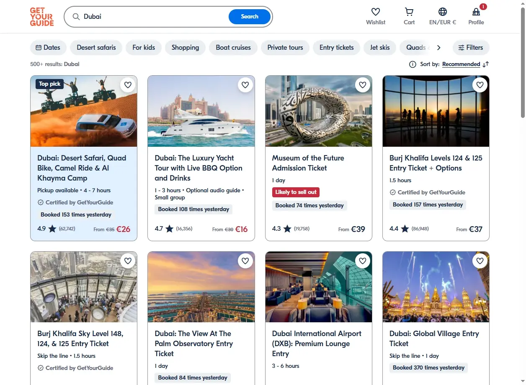Click Certified by GetYourGuide on Sky Level card

click(x=75, y=368)
